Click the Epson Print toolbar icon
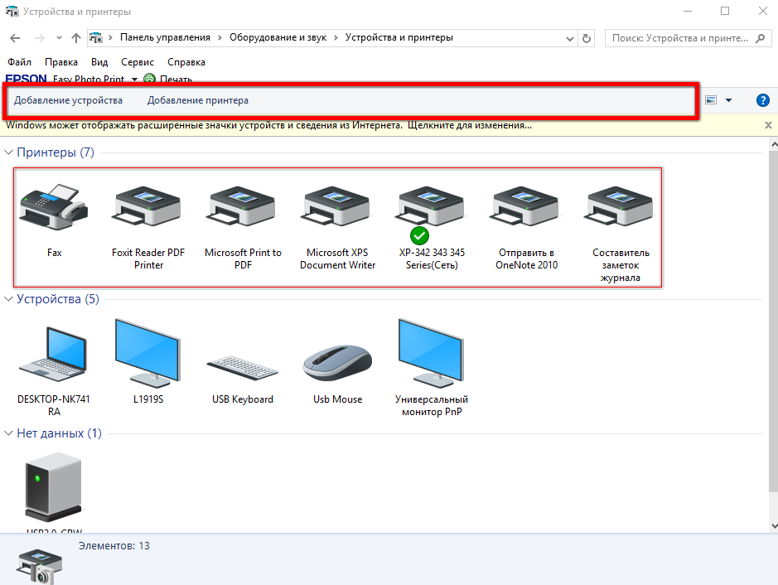Viewport: 778px width, 585px height. coord(149,79)
